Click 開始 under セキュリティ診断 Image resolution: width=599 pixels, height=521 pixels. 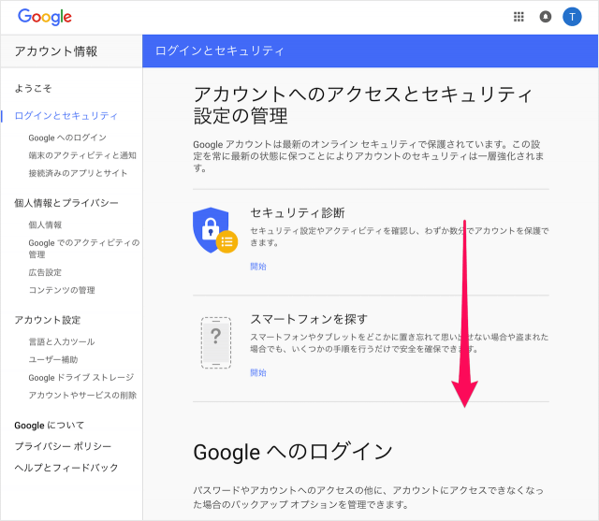click(x=258, y=267)
